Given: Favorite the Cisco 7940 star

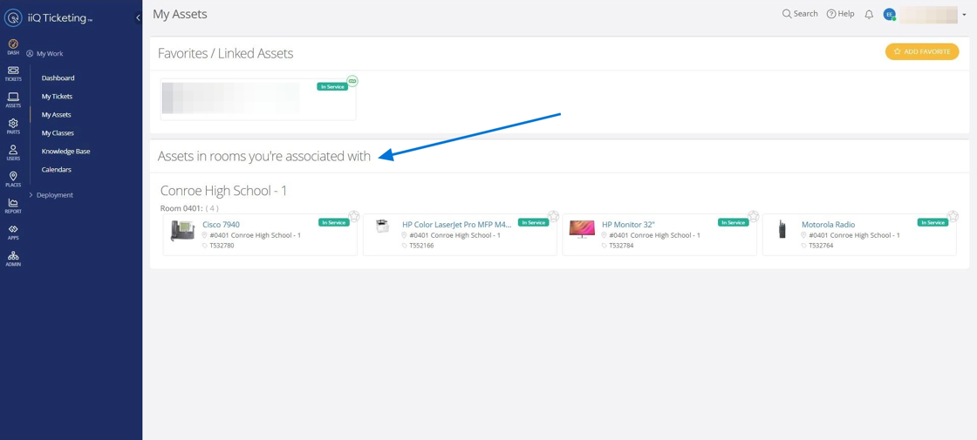Looking at the screenshot, I should coord(354,216).
